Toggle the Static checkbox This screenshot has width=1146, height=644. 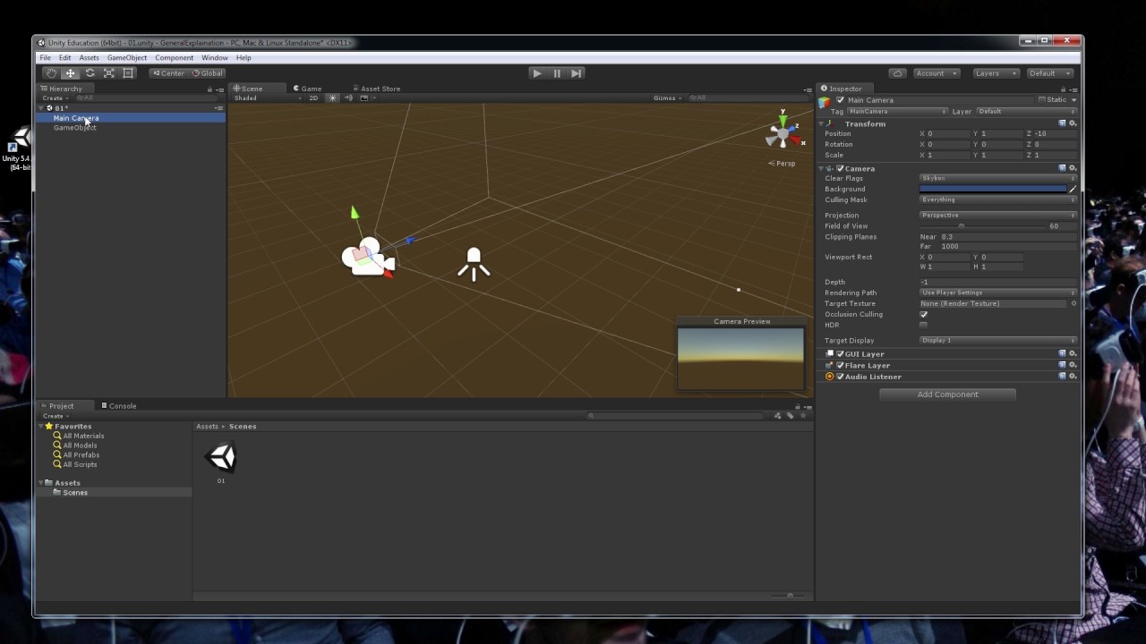point(1042,100)
